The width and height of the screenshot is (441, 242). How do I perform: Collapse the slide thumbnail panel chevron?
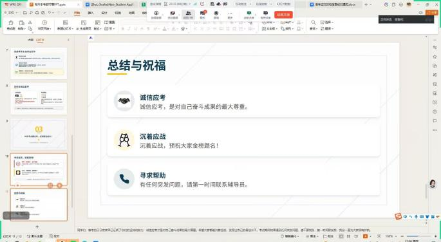click(x=68, y=40)
